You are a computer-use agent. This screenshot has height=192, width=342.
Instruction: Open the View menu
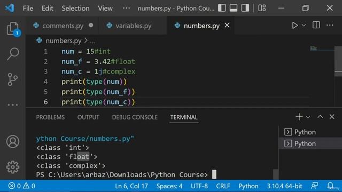coord(105,9)
